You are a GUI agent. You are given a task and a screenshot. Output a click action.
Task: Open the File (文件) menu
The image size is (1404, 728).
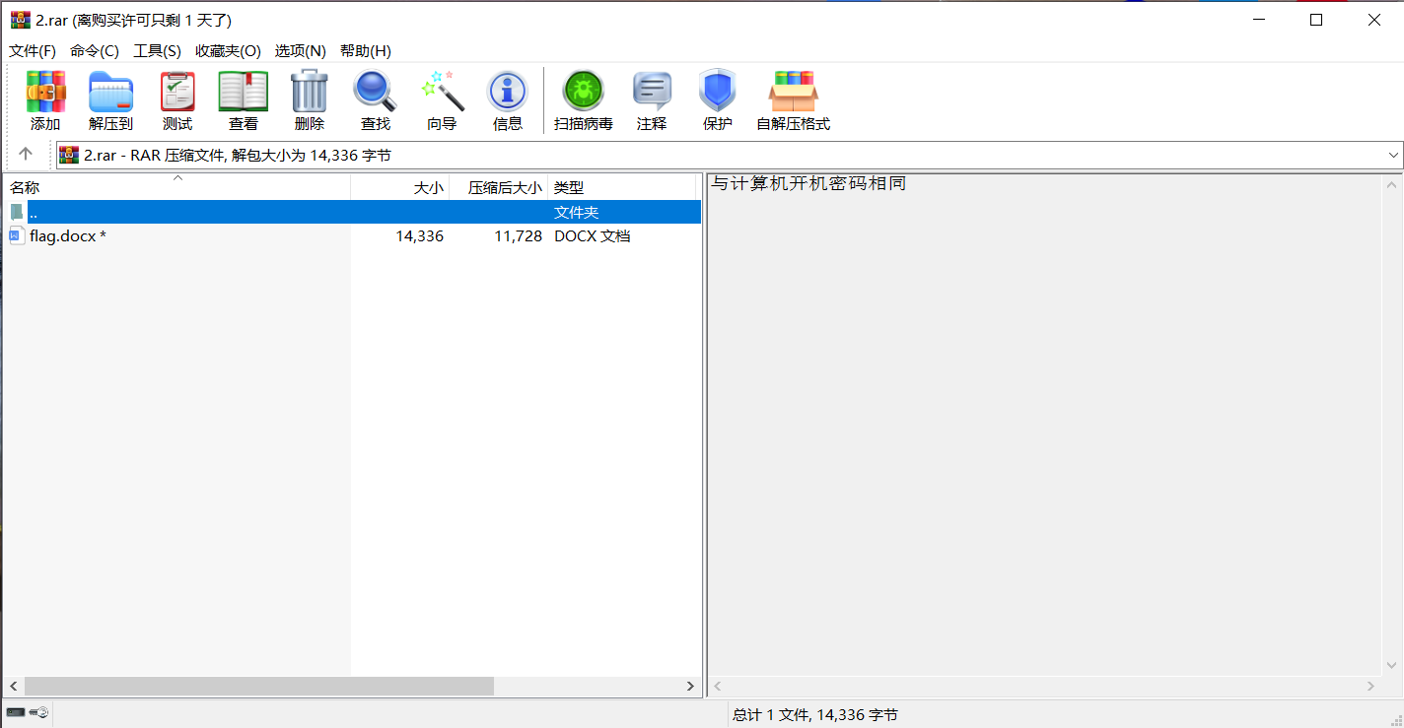[x=33, y=51]
